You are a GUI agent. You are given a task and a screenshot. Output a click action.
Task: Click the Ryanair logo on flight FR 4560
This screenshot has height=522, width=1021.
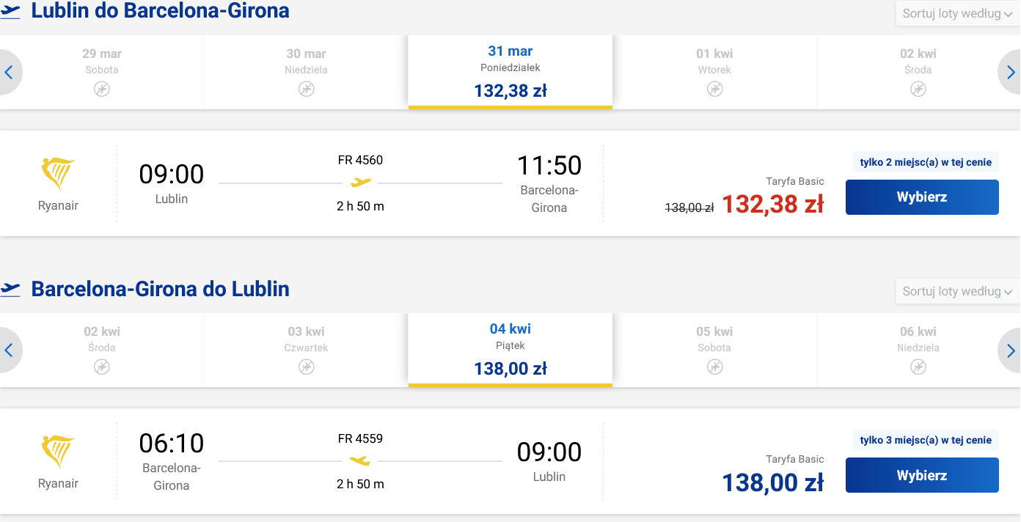tap(58, 174)
